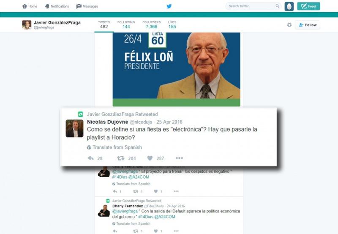Compose a new Tweet with the Tweet button
Viewport: 338px width, 234px height.
pos(309,6)
